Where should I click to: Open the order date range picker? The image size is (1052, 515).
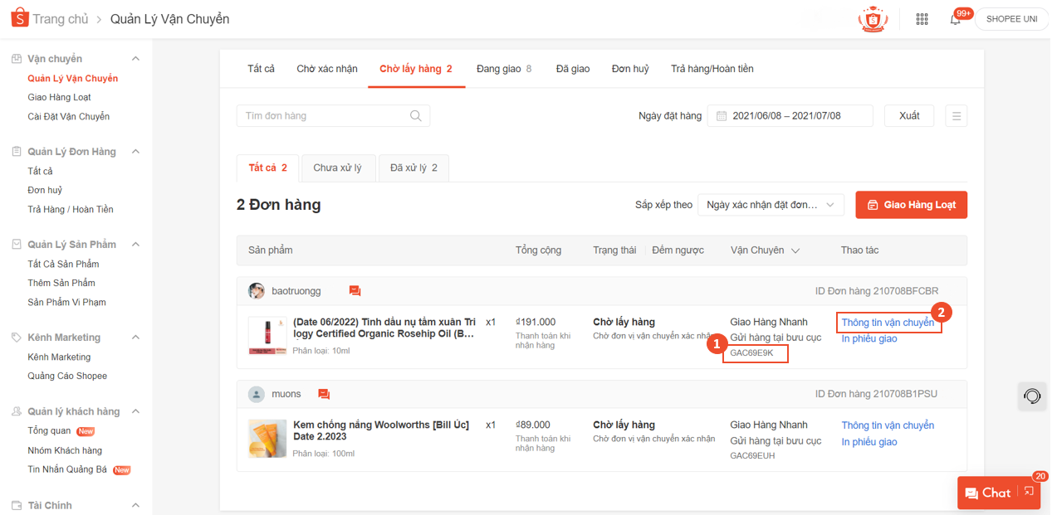pos(790,116)
